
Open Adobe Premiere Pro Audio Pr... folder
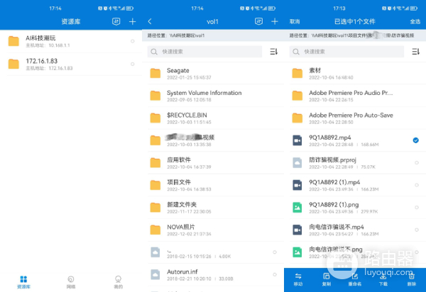tap(355, 96)
